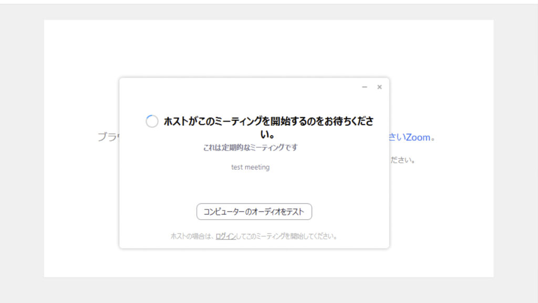Viewport: 538px width, 303px height.
Task: Close the Zoom waiting dialog with X
Action: 379,87
